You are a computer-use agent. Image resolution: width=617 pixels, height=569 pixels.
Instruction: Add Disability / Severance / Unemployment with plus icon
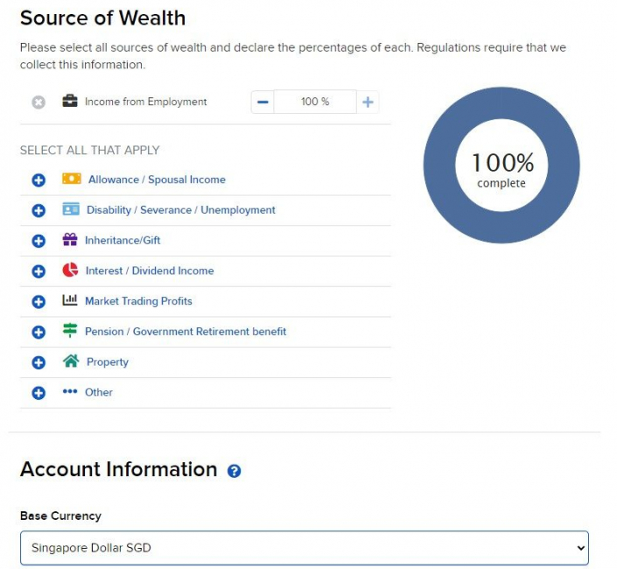[39, 211]
